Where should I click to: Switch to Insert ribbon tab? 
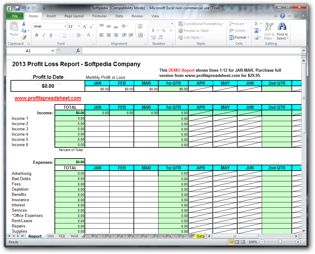pyautogui.click(x=51, y=16)
